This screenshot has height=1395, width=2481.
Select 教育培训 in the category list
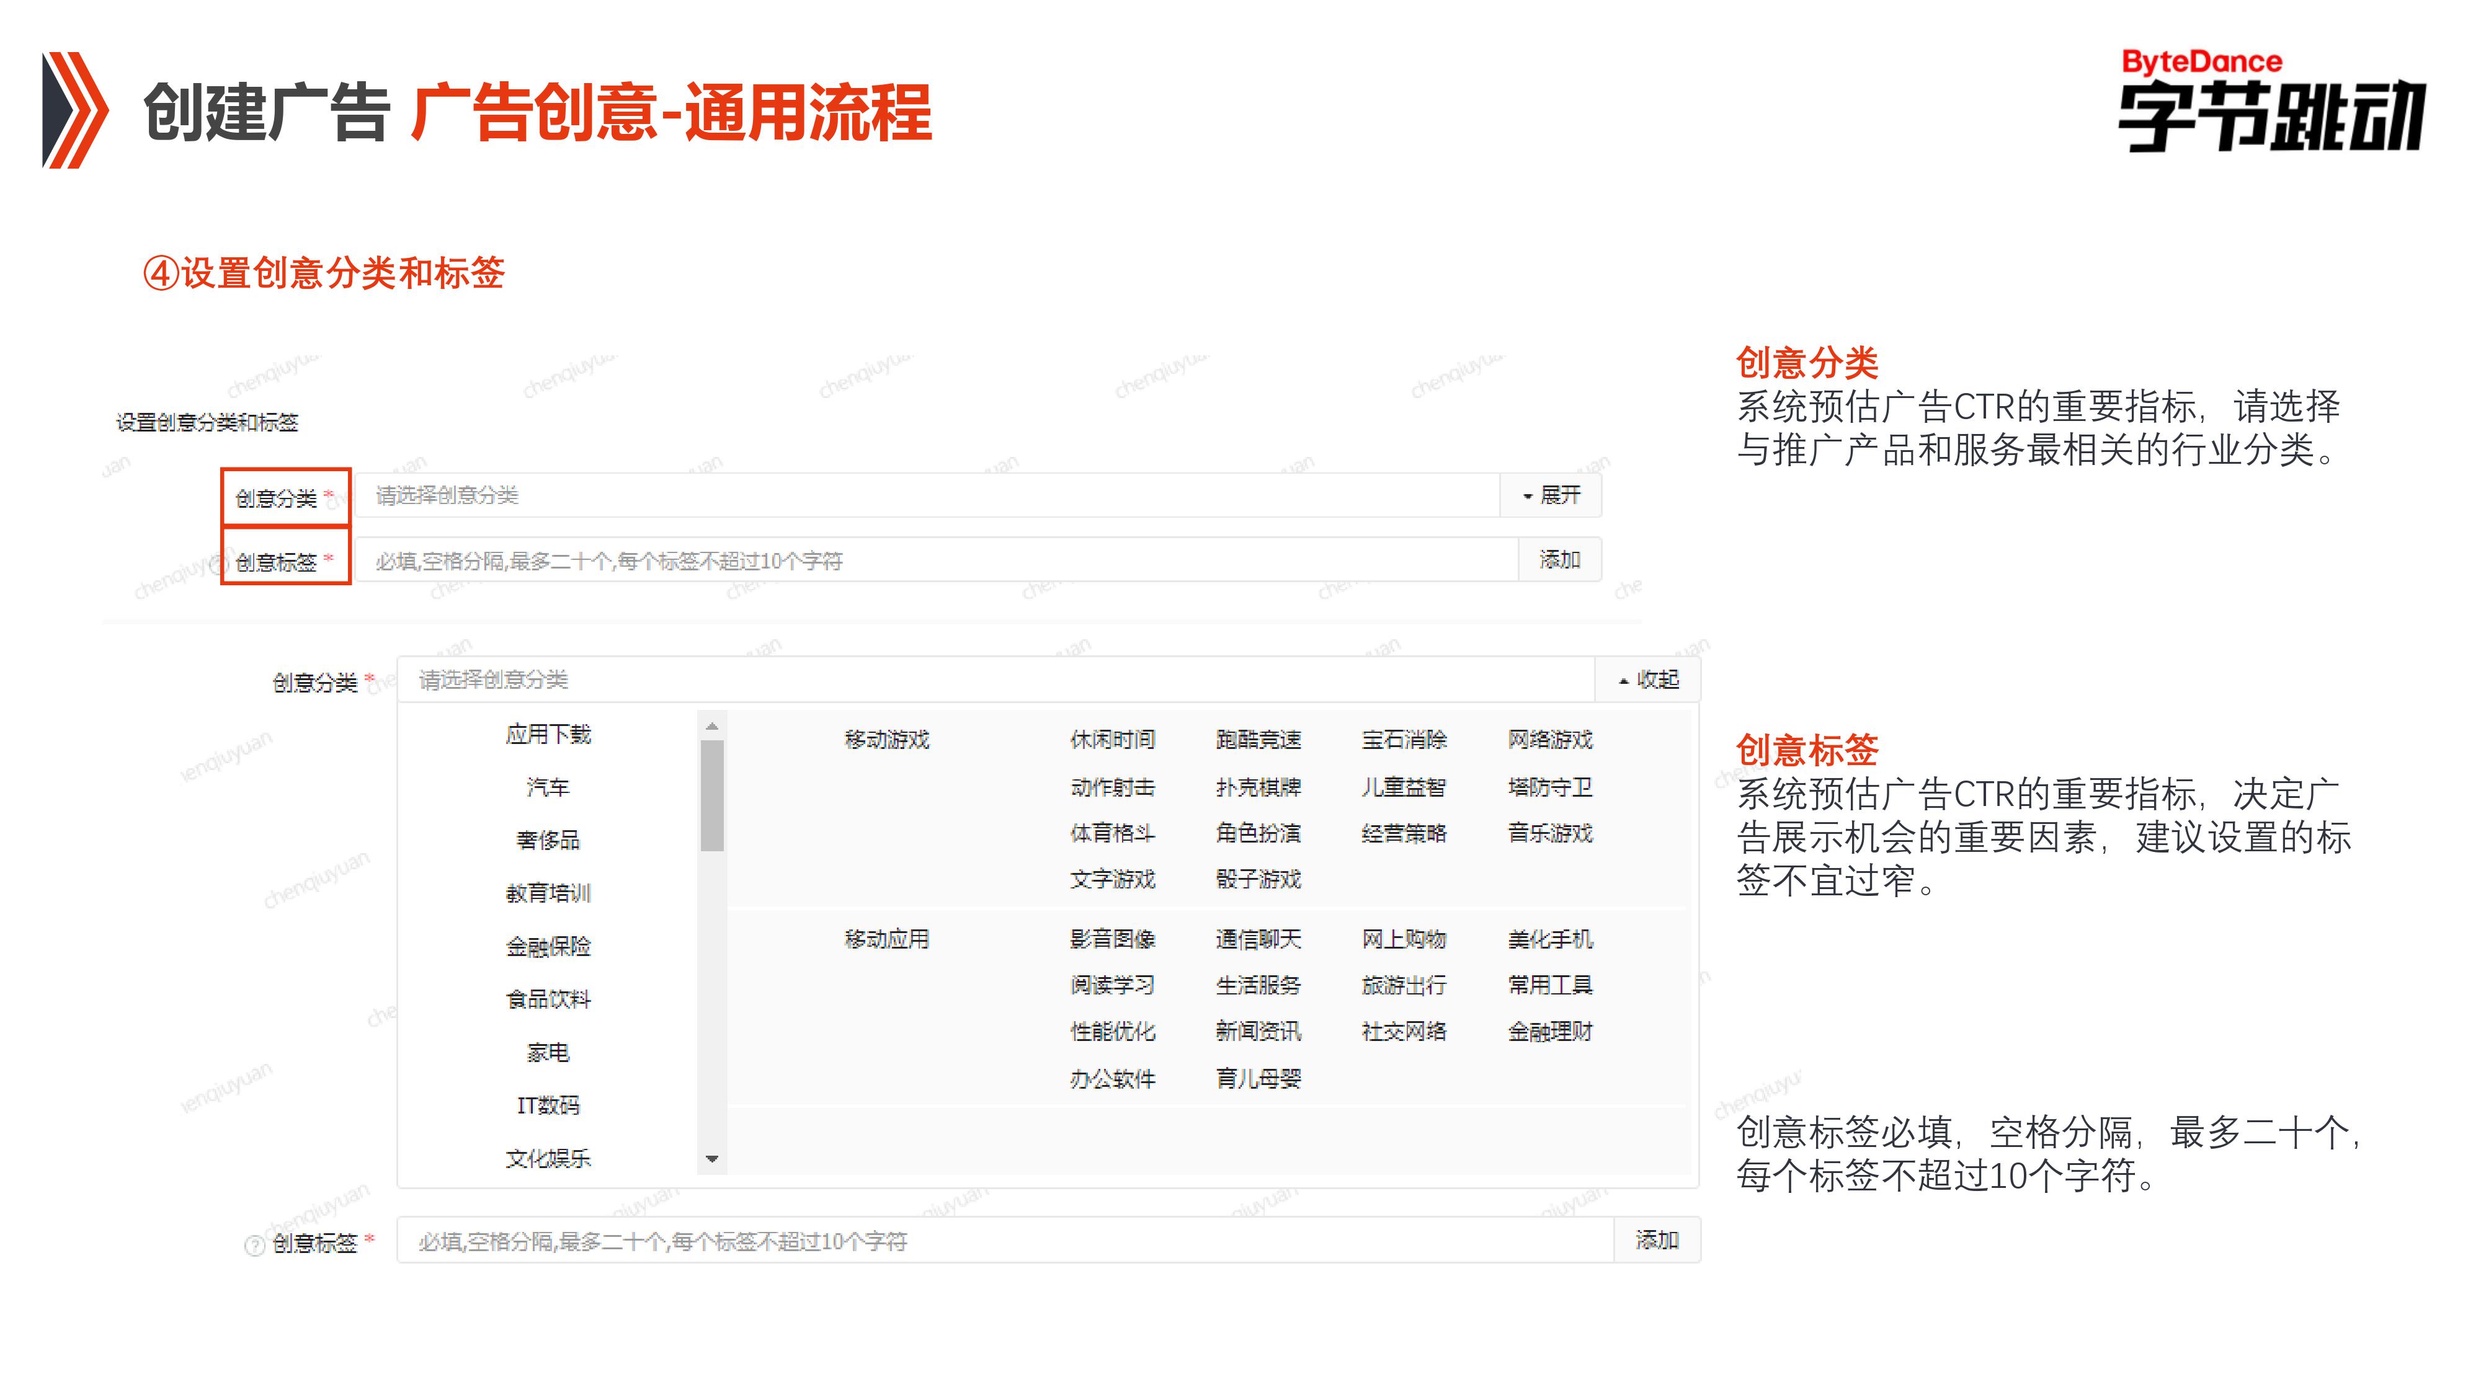tap(548, 893)
